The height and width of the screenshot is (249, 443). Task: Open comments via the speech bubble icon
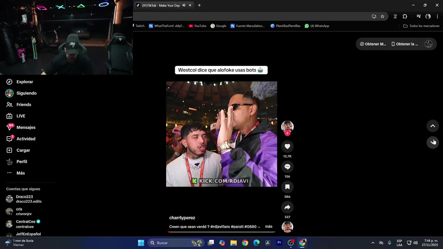(x=287, y=167)
